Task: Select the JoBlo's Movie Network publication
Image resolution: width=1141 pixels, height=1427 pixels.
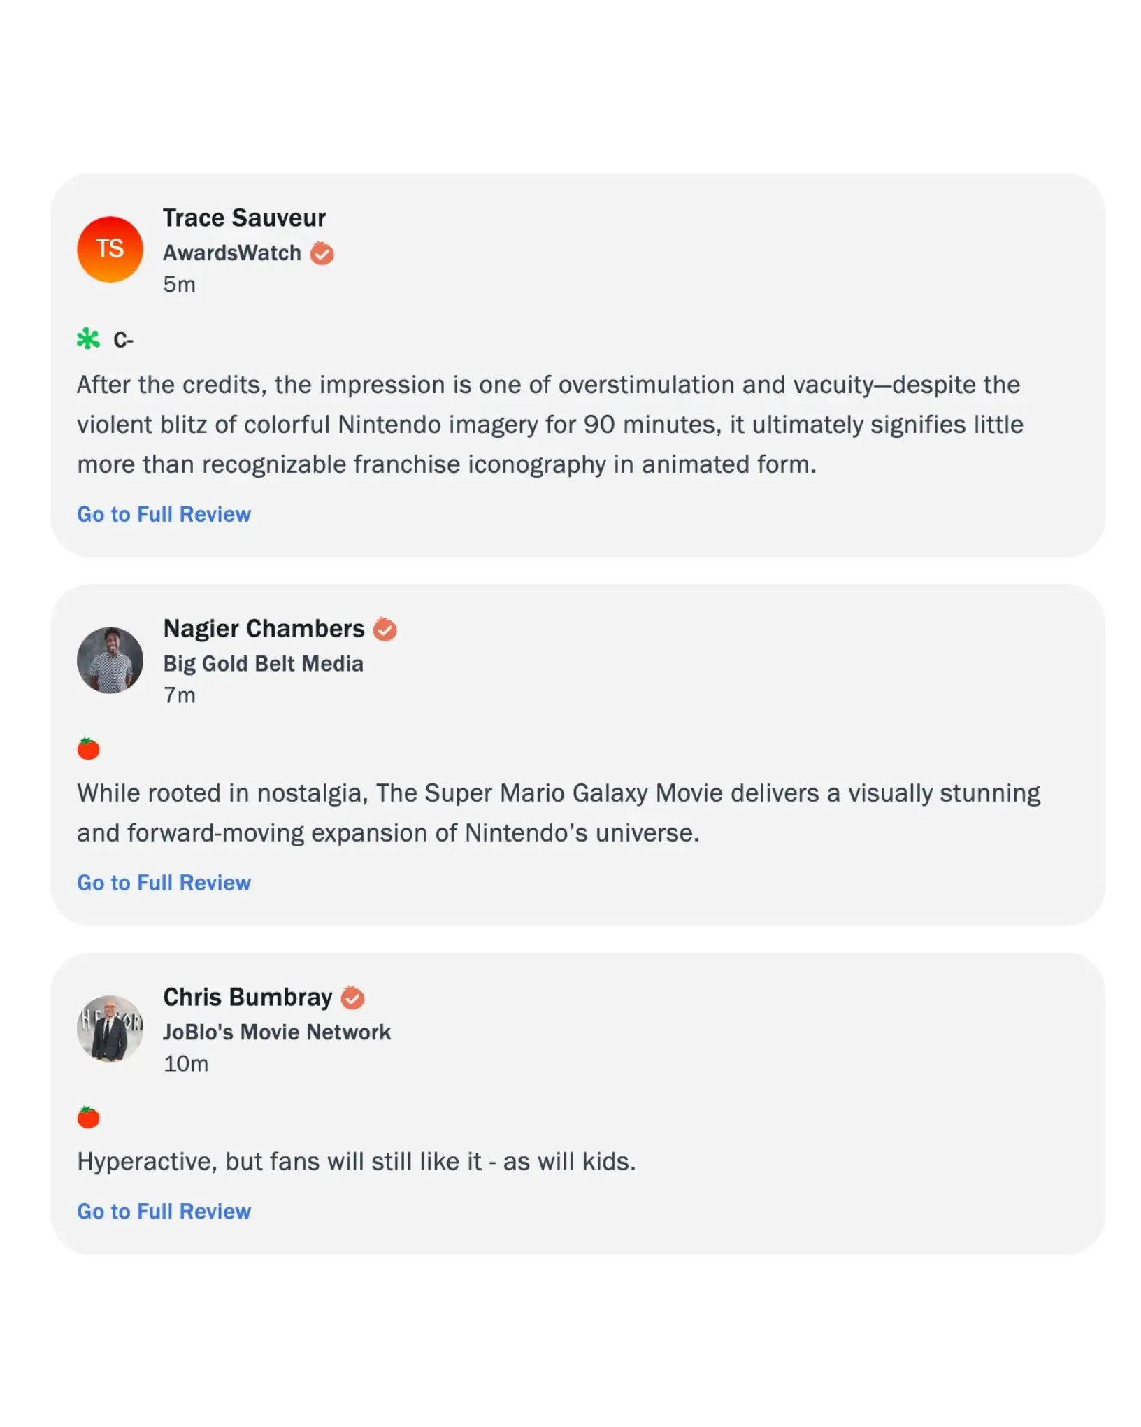Action: coord(277,1032)
